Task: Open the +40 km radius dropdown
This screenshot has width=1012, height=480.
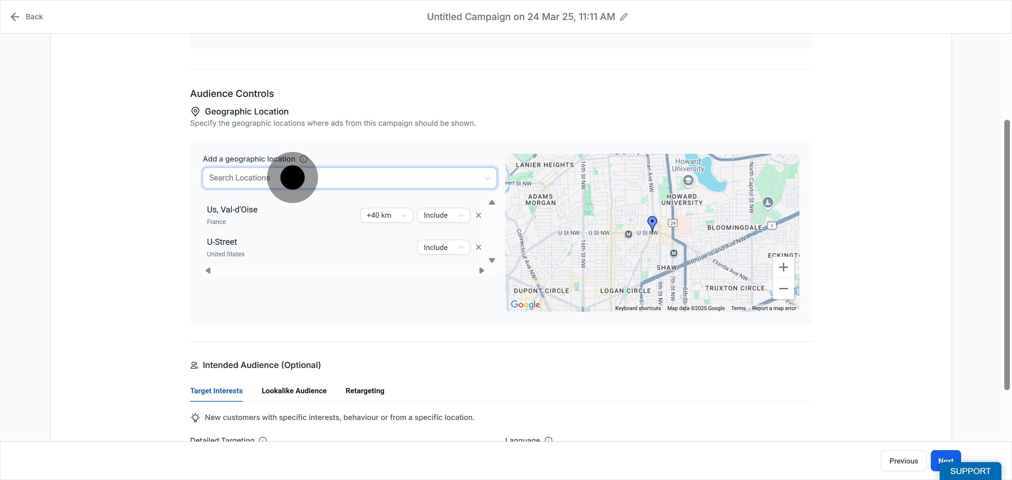Action: [387, 215]
